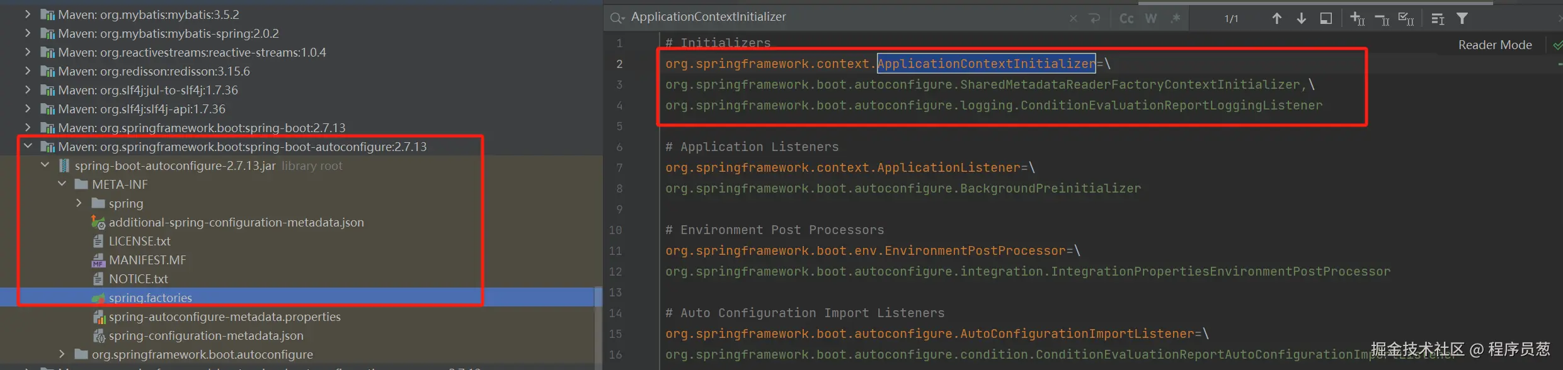Add selection for next occurrence
Image resolution: width=1563 pixels, height=370 pixels.
pyautogui.click(x=1358, y=18)
